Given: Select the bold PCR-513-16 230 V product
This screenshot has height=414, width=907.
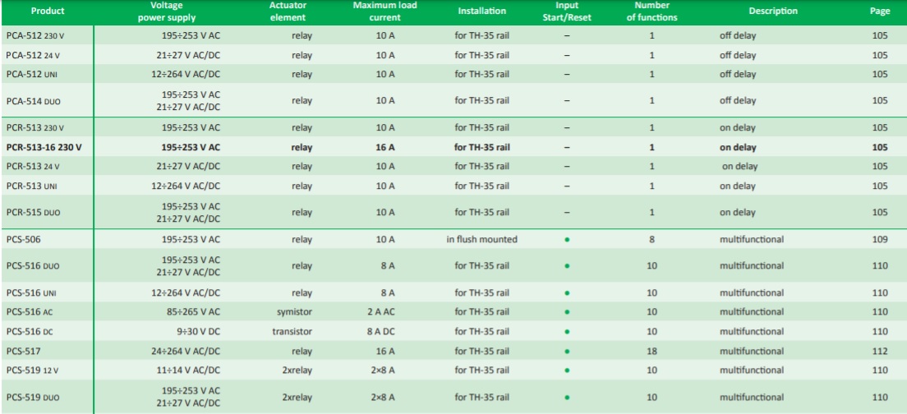Looking at the screenshot, I should click(44, 147).
